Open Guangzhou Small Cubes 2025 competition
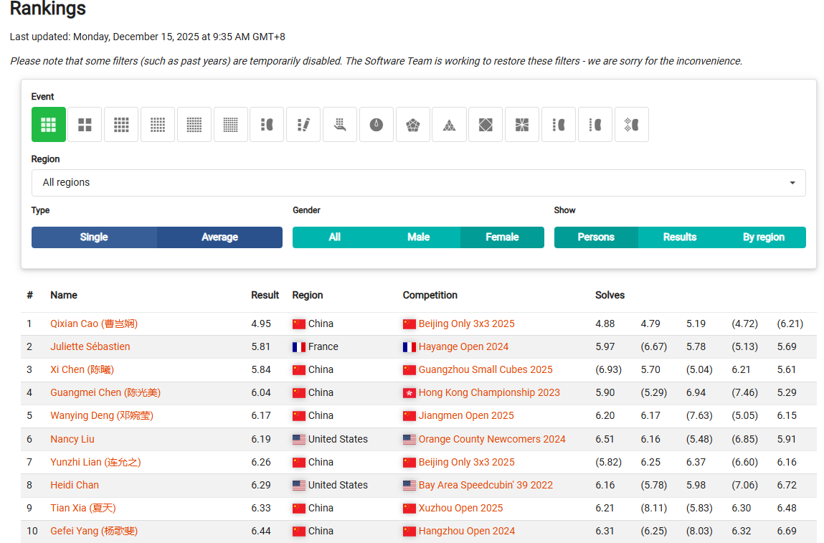The height and width of the screenshot is (543, 824). pos(486,369)
